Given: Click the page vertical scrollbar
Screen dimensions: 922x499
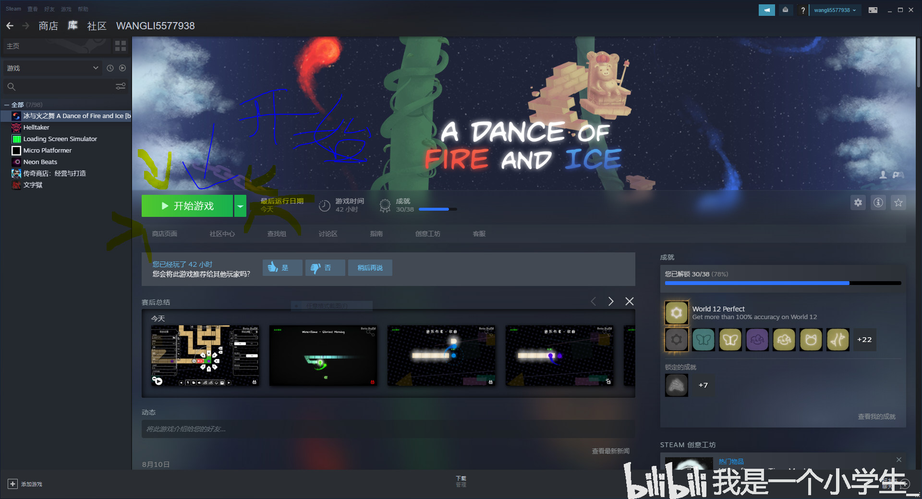Looking at the screenshot, I should (919, 63).
